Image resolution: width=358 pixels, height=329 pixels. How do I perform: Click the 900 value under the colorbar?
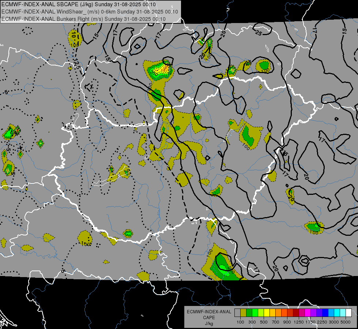[287, 322]
